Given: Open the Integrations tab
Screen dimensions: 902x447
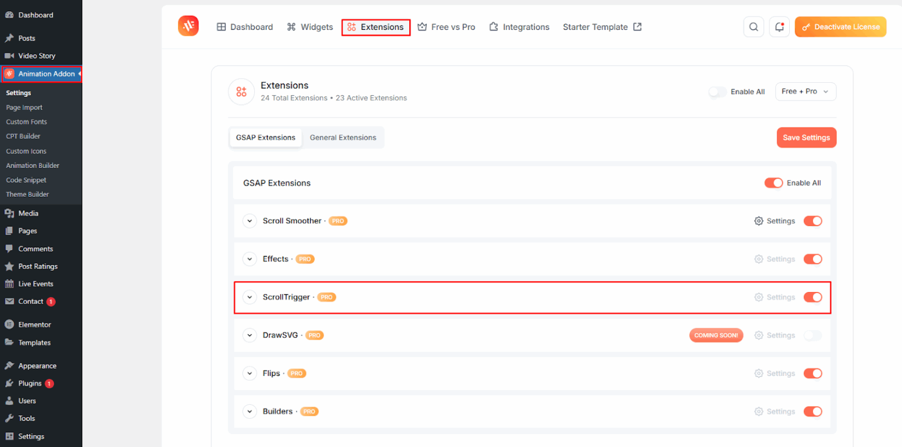Looking at the screenshot, I should click(x=519, y=27).
